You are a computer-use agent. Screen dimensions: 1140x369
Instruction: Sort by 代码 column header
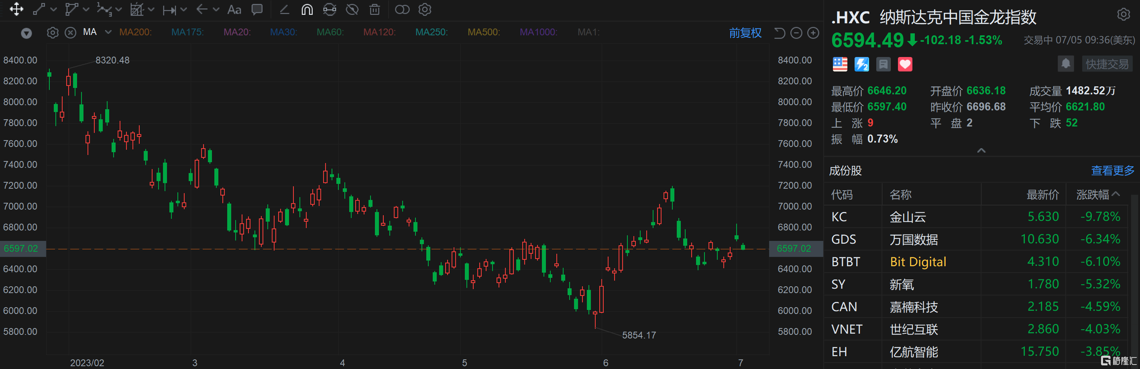[842, 195]
